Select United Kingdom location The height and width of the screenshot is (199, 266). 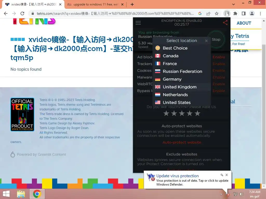point(182,87)
